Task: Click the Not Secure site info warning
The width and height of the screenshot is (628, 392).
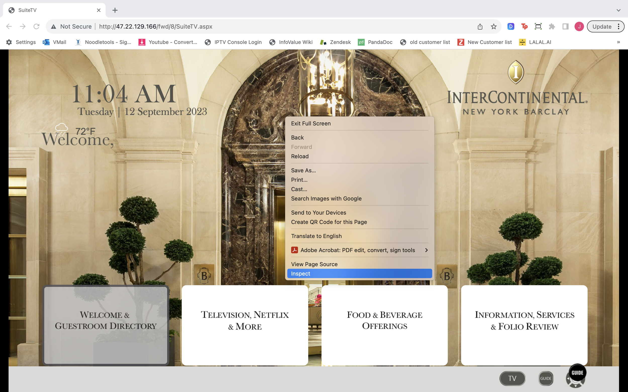Action: 72,27
